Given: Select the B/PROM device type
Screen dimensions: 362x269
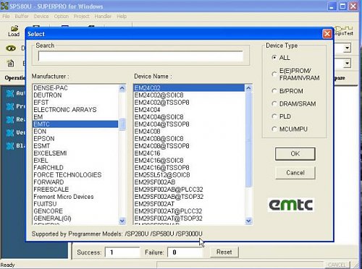Looking at the screenshot, I should (x=274, y=91).
